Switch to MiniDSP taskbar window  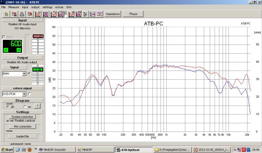(x=95, y=150)
